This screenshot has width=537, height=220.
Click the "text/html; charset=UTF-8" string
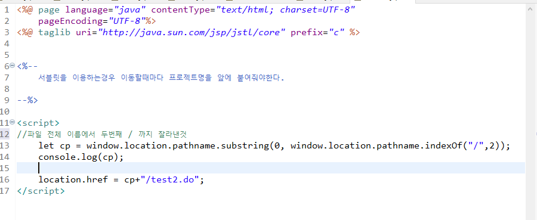coord(285,10)
